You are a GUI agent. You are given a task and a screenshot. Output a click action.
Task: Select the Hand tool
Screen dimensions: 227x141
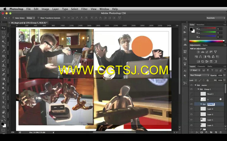pyautogui.click(x=3, y=112)
